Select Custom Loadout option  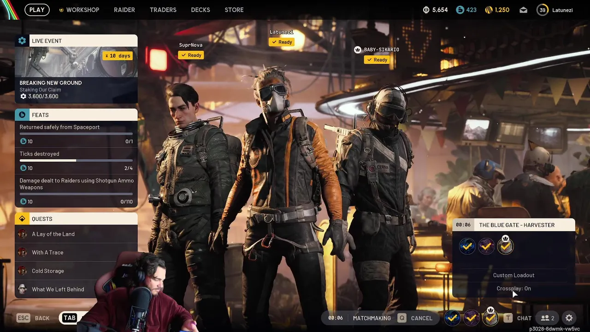[513, 275]
